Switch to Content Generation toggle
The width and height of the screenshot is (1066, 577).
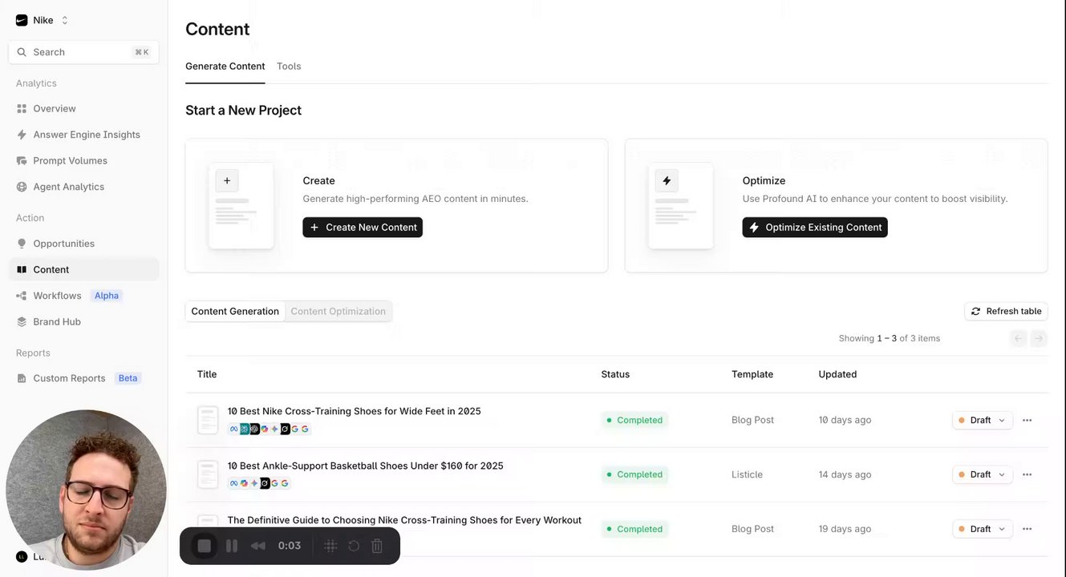point(235,311)
